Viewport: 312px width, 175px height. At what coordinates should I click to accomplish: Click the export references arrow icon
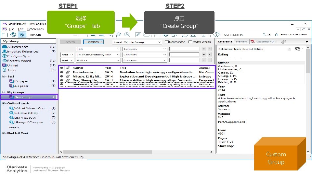pos(119,35)
